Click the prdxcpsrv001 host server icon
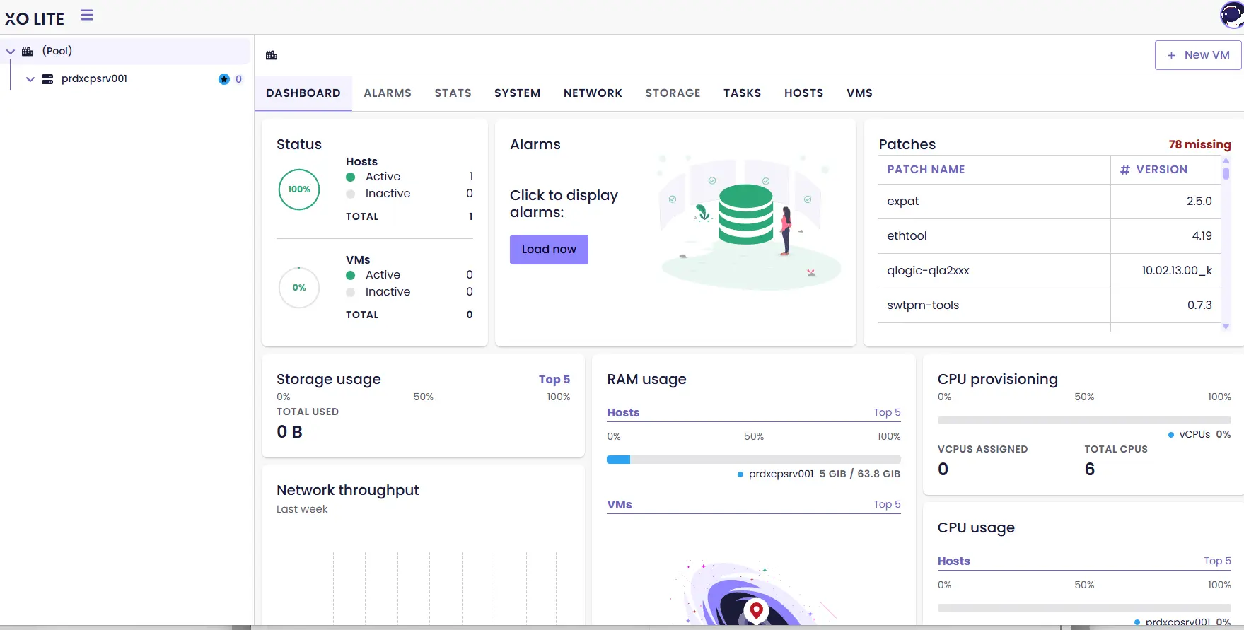1244x630 pixels. tap(47, 79)
